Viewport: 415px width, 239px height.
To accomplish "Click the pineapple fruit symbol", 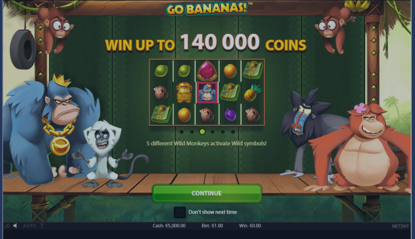I will point(252,93).
